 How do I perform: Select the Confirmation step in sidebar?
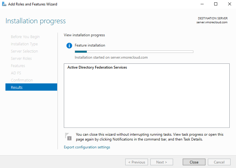coord(22,80)
